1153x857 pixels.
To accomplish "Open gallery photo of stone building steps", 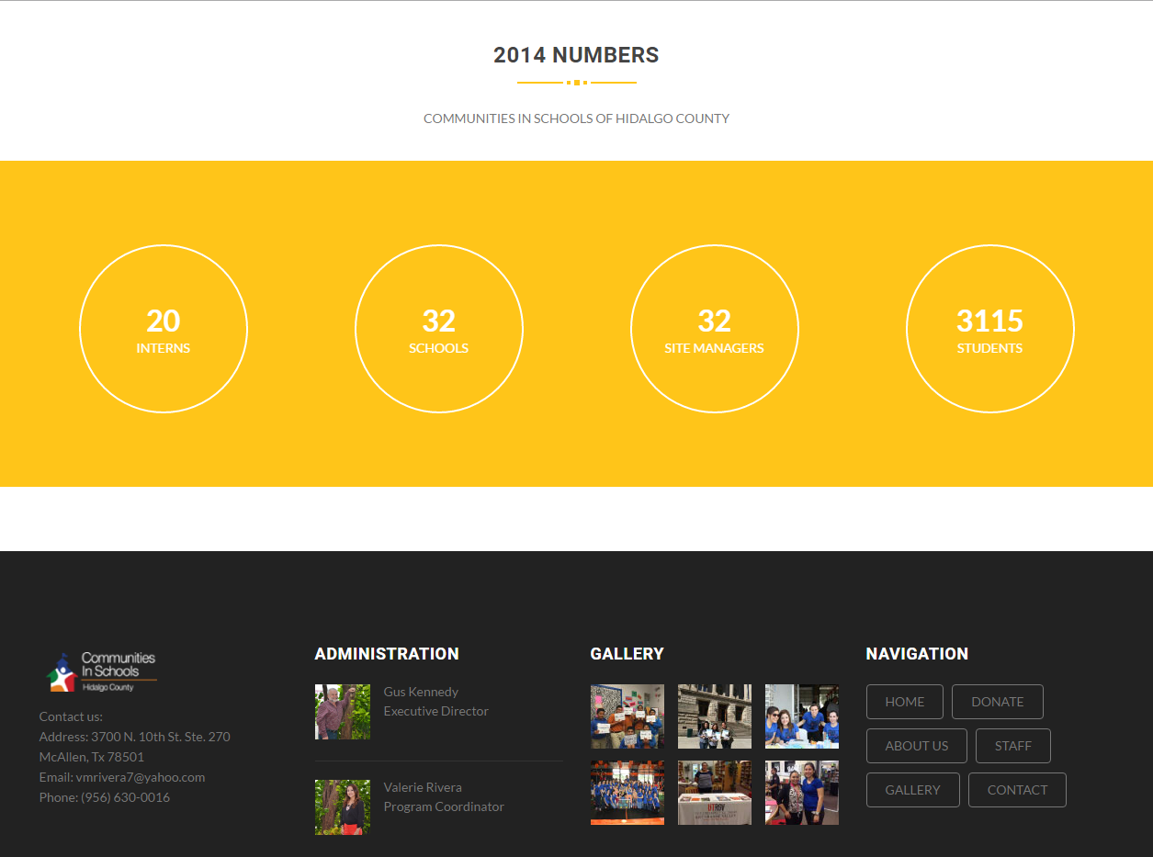I will [714, 716].
